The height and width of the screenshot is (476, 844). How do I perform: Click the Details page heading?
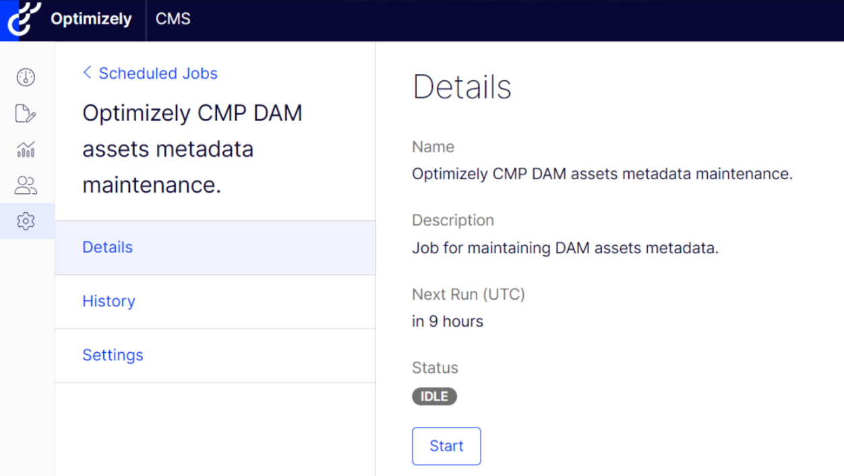tap(462, 86)
